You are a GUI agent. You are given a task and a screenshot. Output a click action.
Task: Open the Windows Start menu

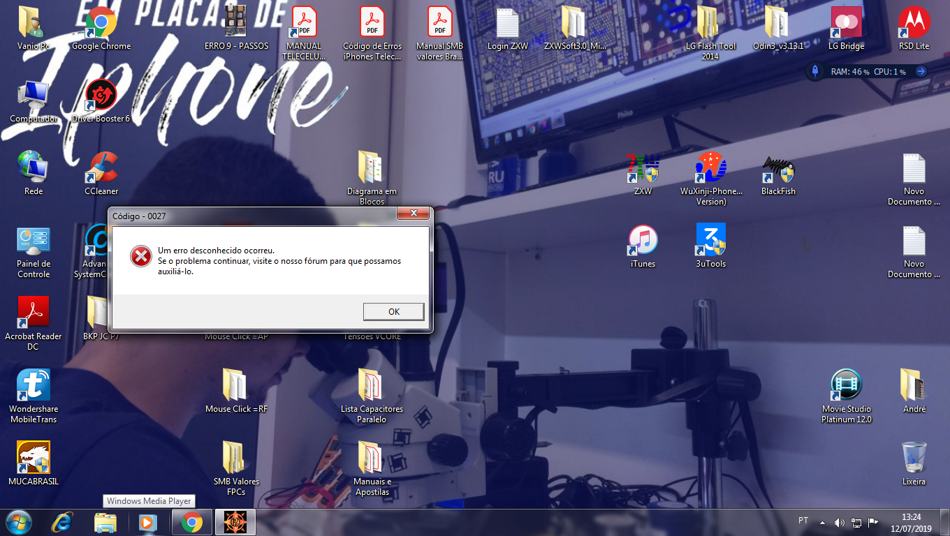[18, 521]
